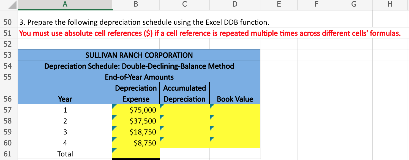Screen dimensions: 409x160
Task: Select row 57 header
Action: click(x=9, y=110)
